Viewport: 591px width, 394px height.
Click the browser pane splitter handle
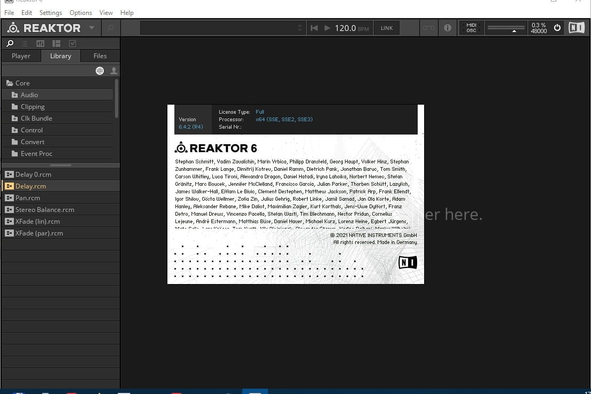[x=60, y=165]
